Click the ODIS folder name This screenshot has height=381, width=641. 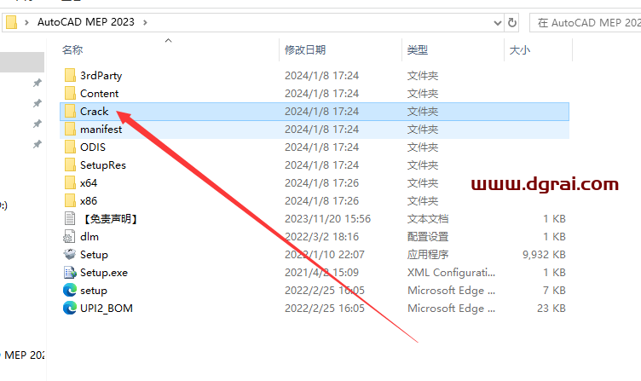[x=93, y=147]
